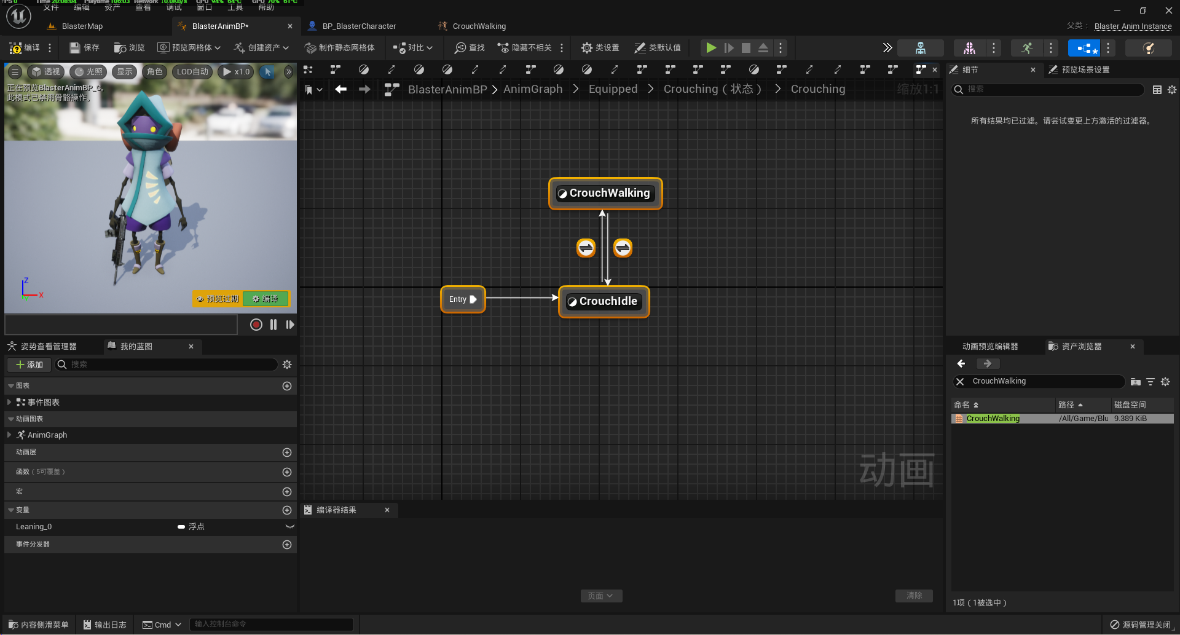Viewport: 1180px width, 635px height.
Task: Open Diff (对比) dropdown
Action: (413, 47)
